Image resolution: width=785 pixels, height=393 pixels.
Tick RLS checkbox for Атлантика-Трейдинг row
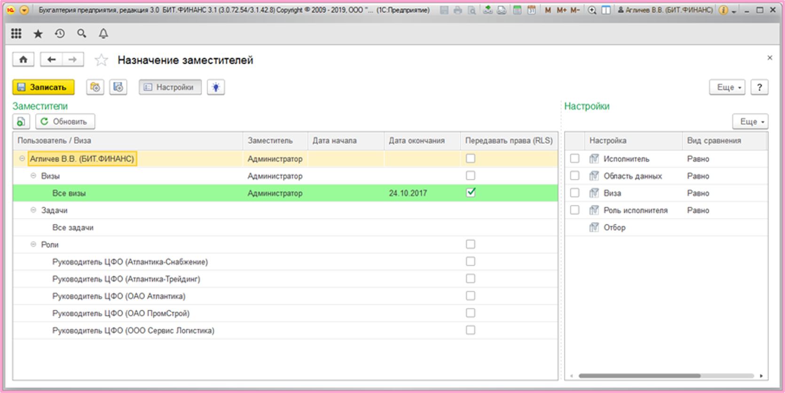pos(471,279)
